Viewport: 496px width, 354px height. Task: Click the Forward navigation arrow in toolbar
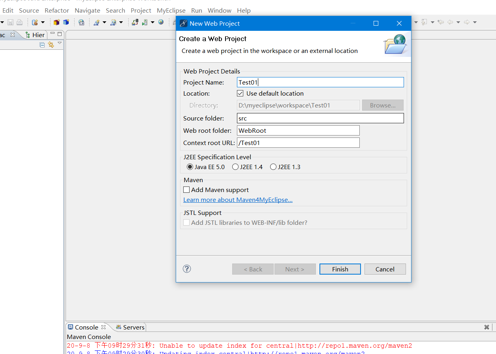pos(467,23)
